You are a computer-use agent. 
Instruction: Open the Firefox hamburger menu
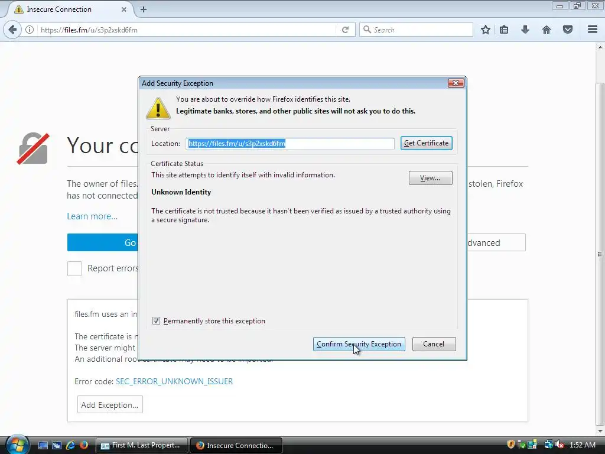point(593,30)
